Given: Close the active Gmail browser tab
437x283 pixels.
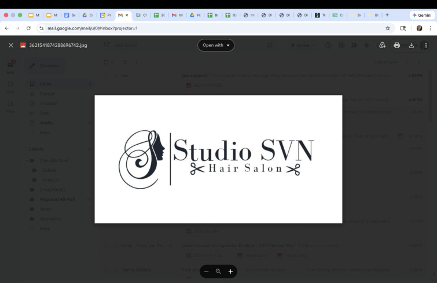Looking at the screenshot, I should coord(127,15).
